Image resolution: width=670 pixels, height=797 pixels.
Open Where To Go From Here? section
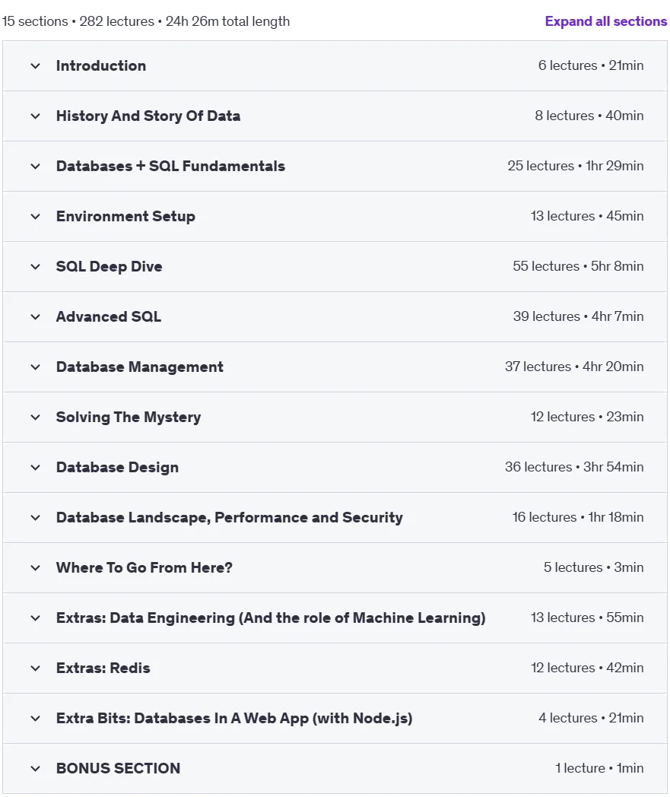(144, 568)
